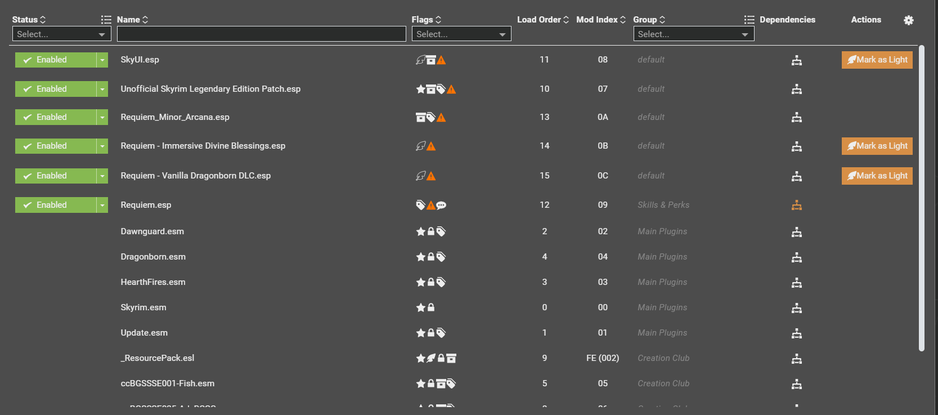Mark Requiem - Immersive Divine Blessings.esp as Light
Viewport: 938px width, 415px height.
pos(877,146)
